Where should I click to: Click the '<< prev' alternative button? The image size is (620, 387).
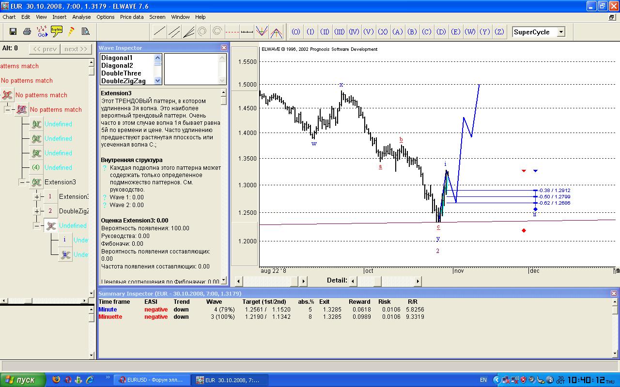point(45,49)
